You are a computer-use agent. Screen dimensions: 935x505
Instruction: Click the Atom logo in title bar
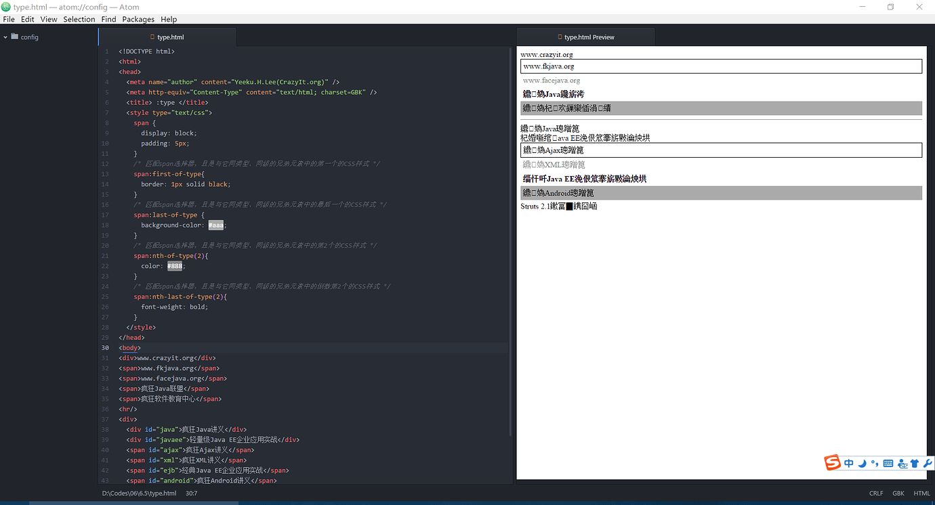point(6,7)
